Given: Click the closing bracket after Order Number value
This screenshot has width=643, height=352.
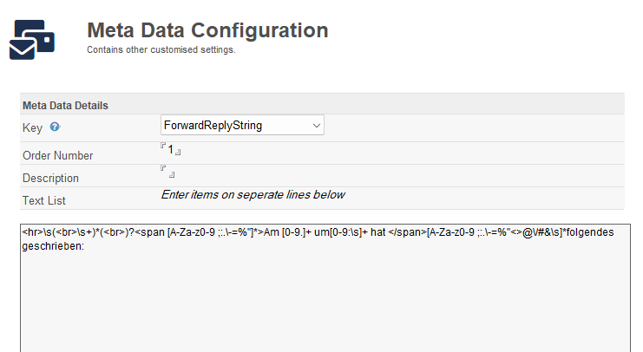Looking at the screenshot, I should tap(179, 153).
